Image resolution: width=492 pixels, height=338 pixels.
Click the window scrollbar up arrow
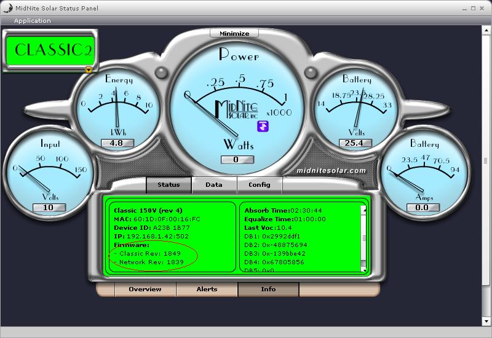(486, 30)
